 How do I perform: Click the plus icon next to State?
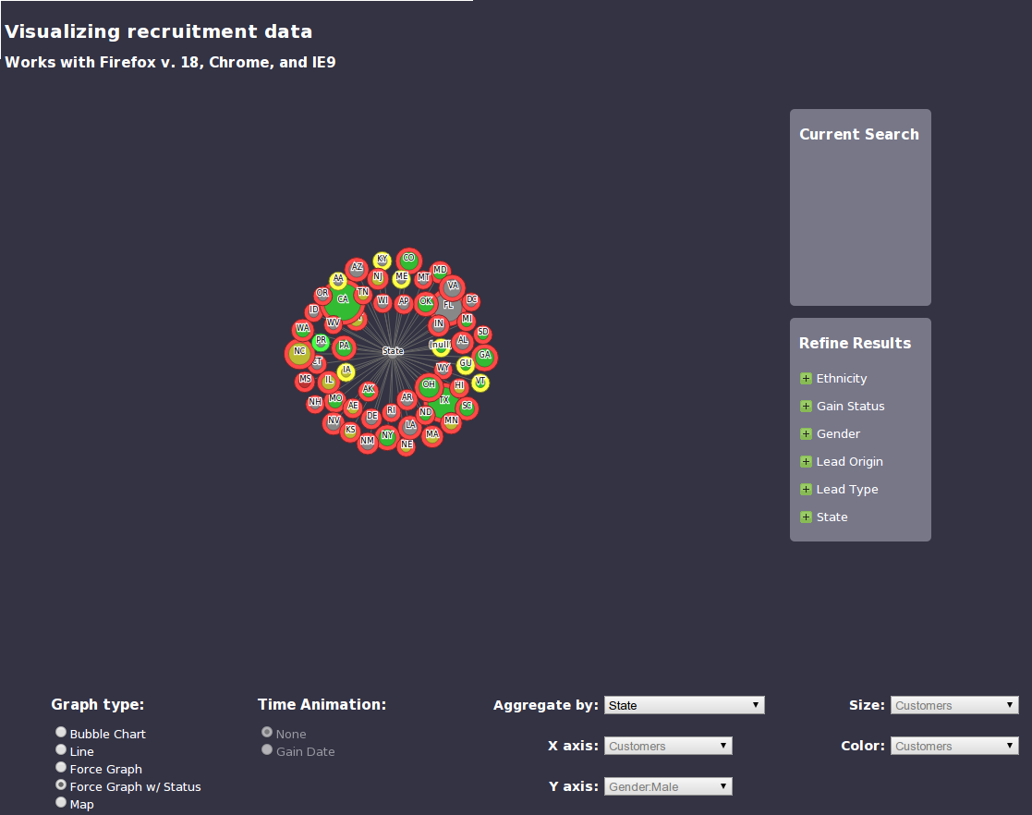coord(806,517)
